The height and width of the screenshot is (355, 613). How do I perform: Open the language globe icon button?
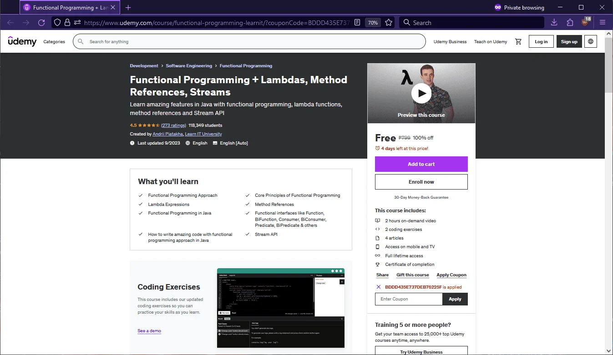coord(591,41)
